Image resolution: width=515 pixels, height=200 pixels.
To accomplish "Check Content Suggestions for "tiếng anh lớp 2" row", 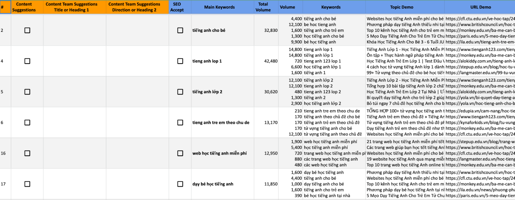I will [27, 92].
